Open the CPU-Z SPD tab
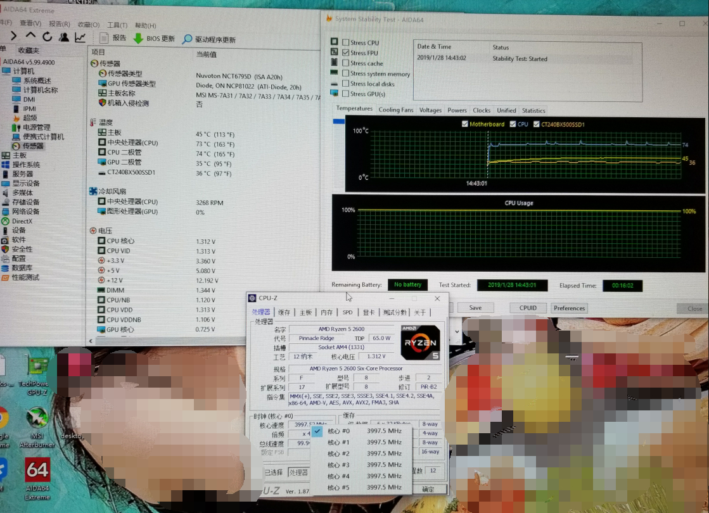 tap(347, 312)
